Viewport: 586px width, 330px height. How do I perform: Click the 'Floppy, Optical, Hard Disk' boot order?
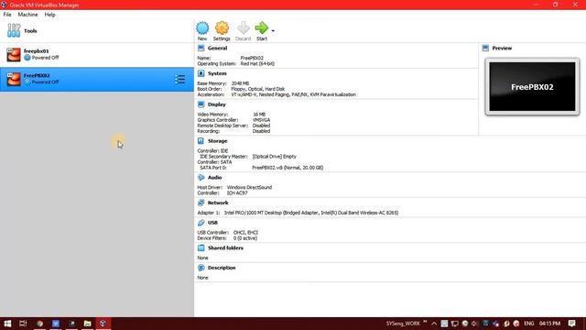coord(258,89)
